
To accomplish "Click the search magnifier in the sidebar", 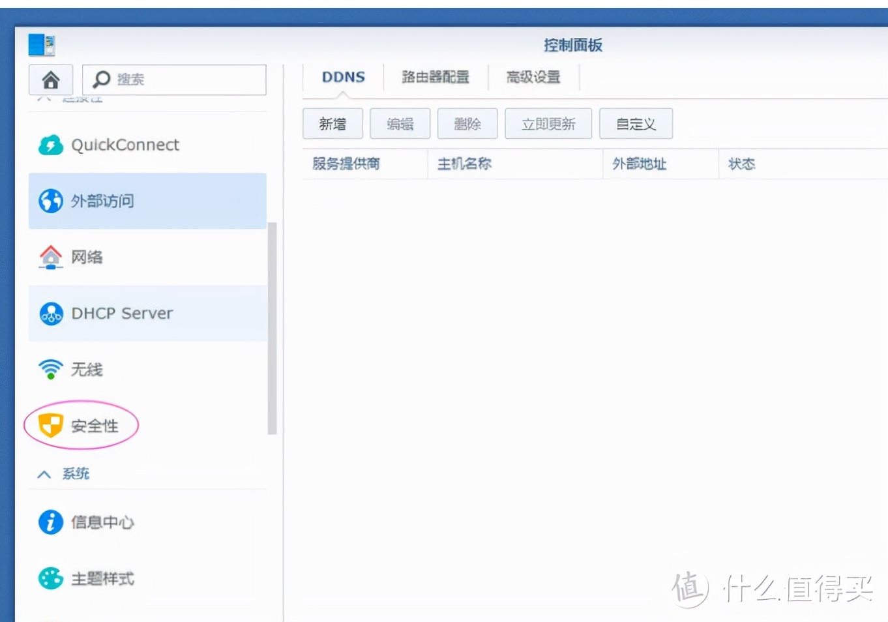I will coord(101,79).
